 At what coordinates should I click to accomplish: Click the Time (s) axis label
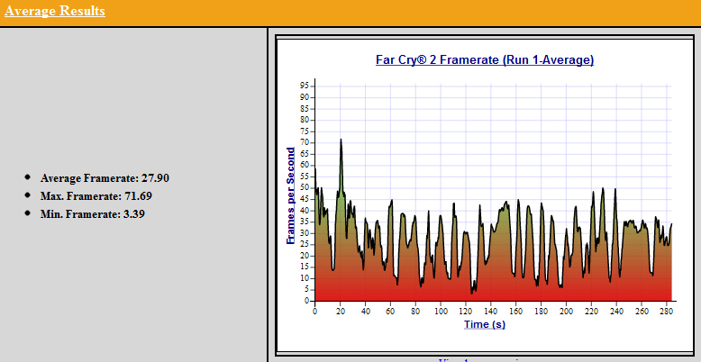(484, 324)
